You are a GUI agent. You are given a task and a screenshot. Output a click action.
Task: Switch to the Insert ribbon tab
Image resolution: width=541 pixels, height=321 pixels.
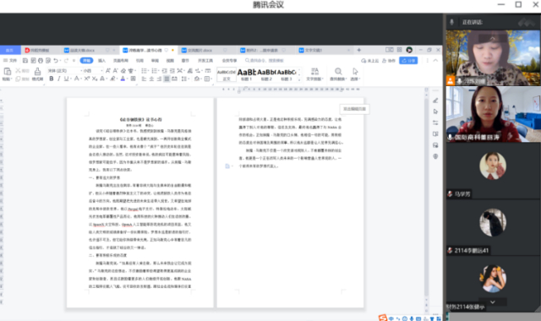point(101,60)
